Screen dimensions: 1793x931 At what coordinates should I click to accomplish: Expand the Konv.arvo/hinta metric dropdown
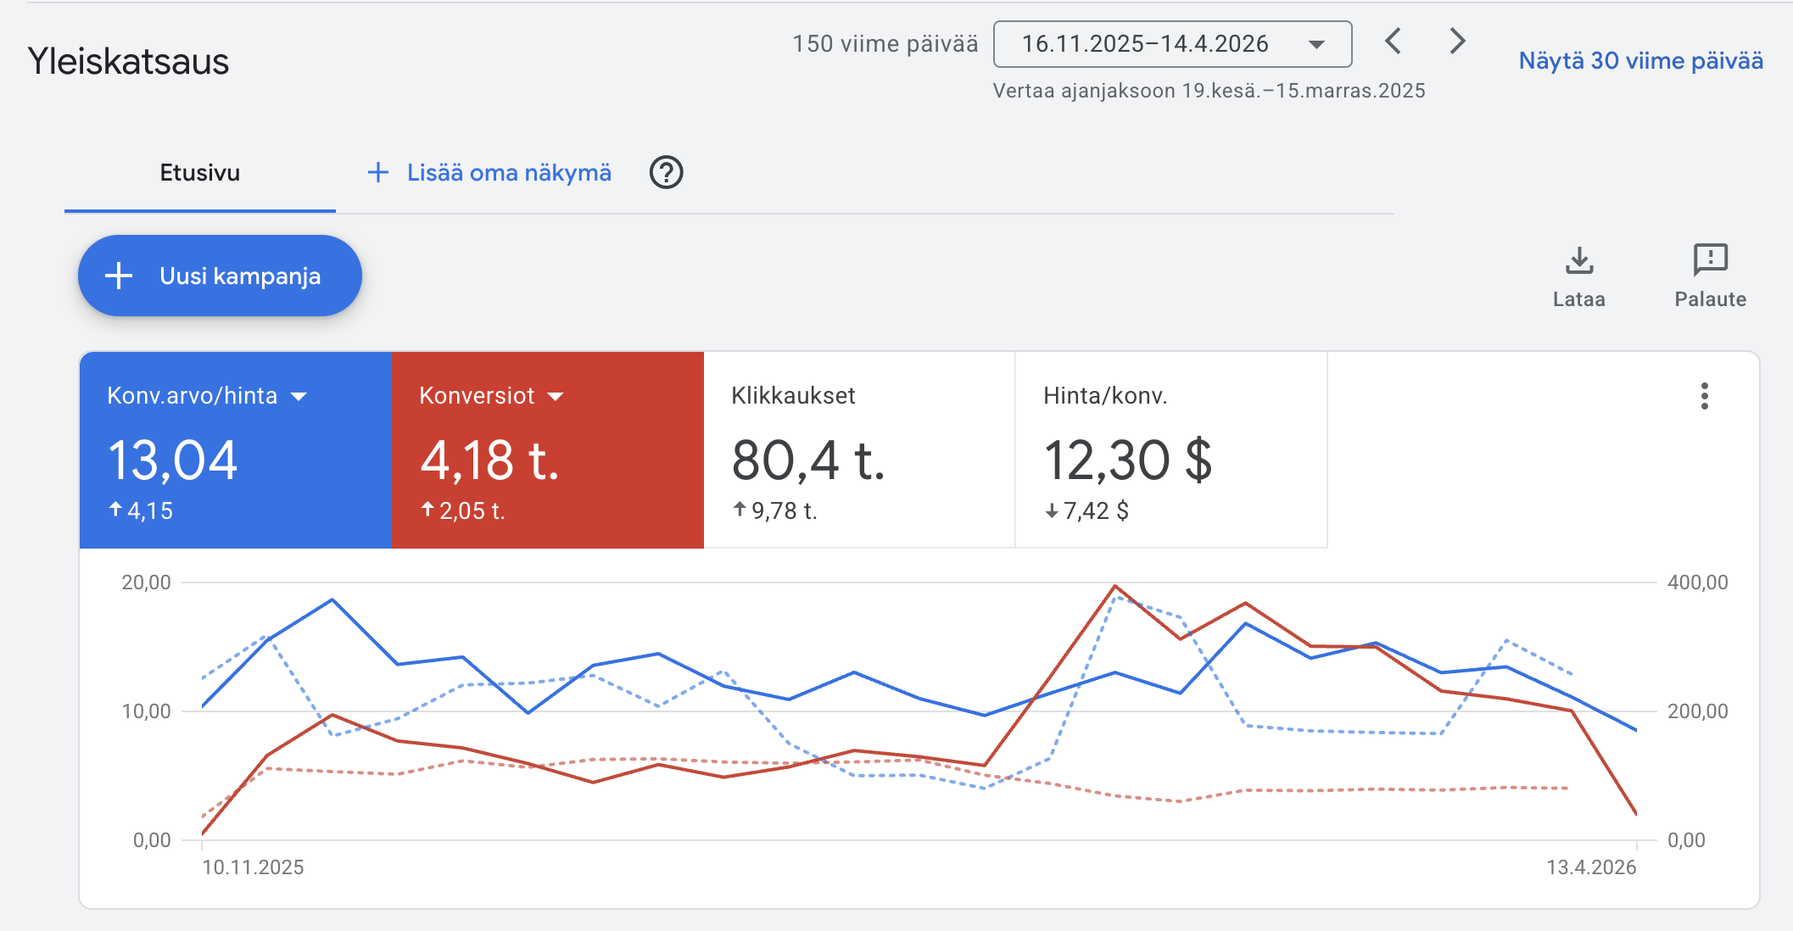pos(299,396)
